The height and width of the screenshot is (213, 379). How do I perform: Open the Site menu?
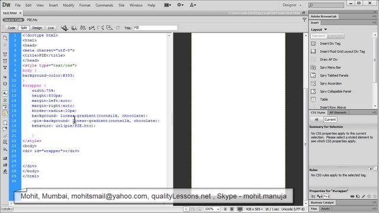(121, 5)
